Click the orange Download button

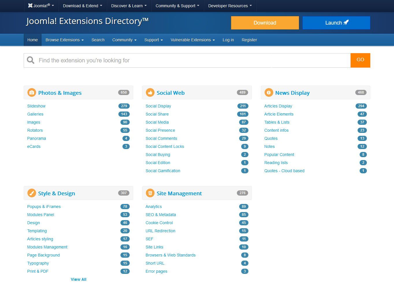pyautogui.click(x=265, y=23)
